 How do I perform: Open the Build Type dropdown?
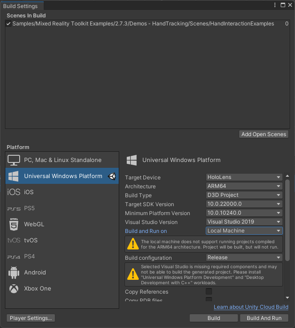[x=244, y=195]
